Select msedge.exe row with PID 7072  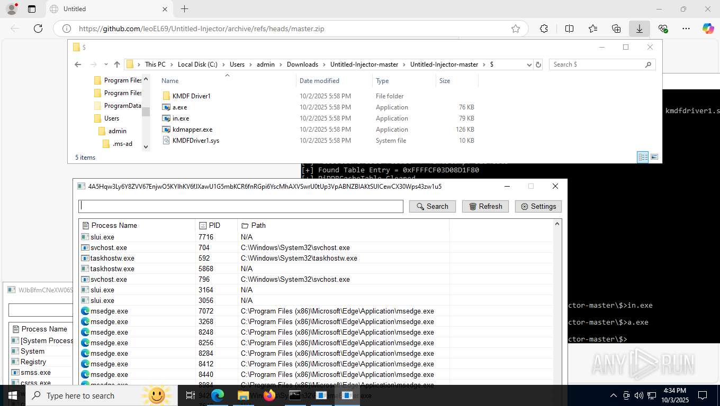pos(316,311)
